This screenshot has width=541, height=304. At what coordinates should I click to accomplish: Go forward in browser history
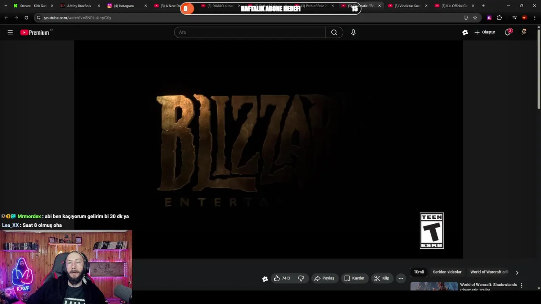(x=16, y=18)
